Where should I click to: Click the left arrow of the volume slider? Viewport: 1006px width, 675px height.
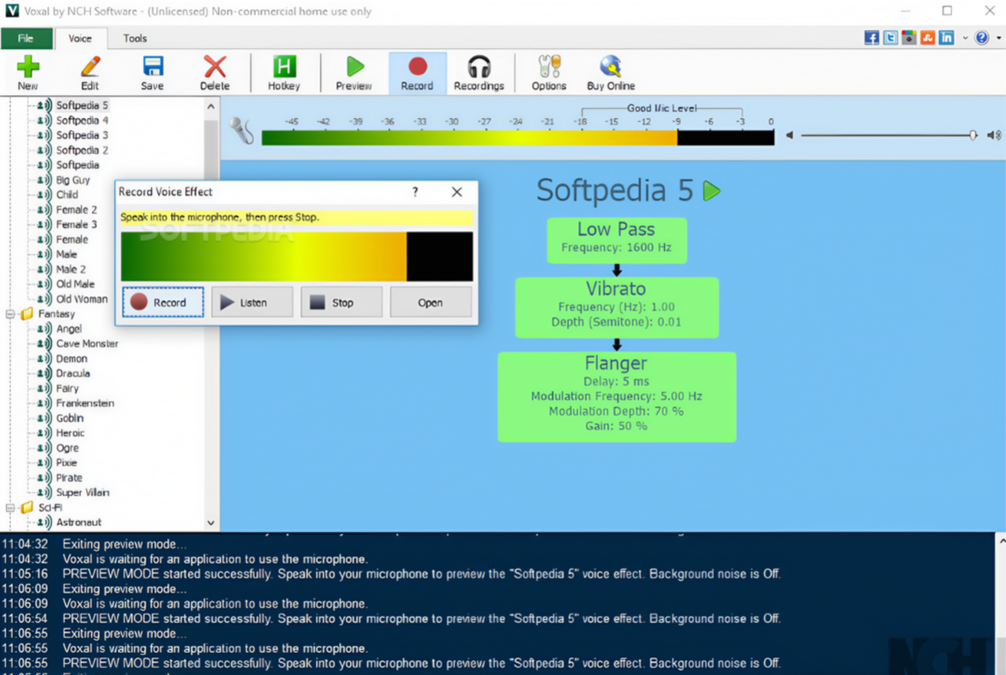pyautogui.click(x=790, y=135)
